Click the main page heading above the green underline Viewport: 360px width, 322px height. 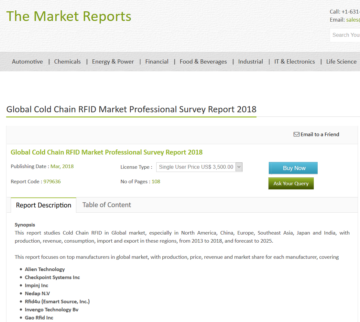131,109
